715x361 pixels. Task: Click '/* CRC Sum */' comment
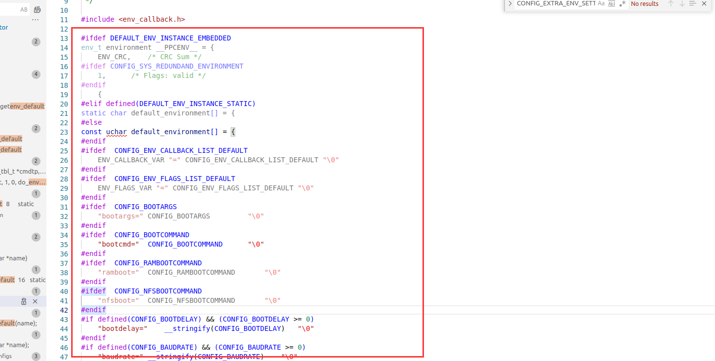click(175, 57)
